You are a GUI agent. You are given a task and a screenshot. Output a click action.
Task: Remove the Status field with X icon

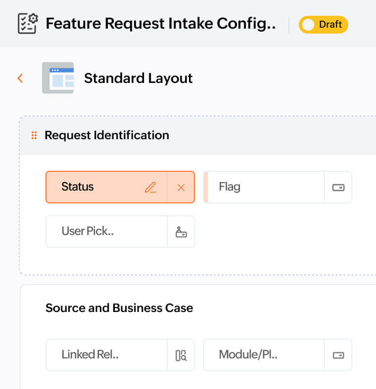[x=181, y=188]
